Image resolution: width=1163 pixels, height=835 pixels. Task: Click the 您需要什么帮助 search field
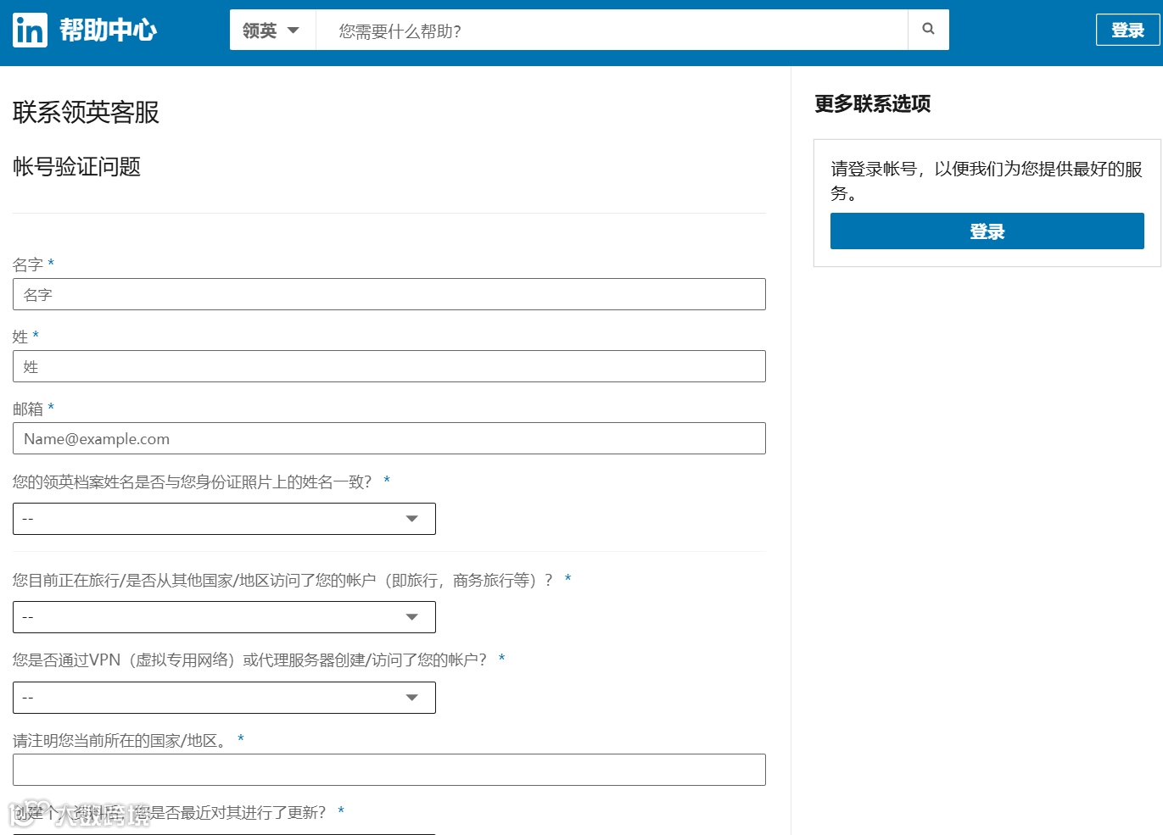612,31
